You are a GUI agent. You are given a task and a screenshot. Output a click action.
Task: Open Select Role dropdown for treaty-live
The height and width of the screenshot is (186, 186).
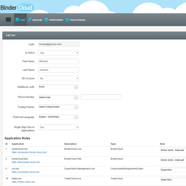[x=173, y=180]
